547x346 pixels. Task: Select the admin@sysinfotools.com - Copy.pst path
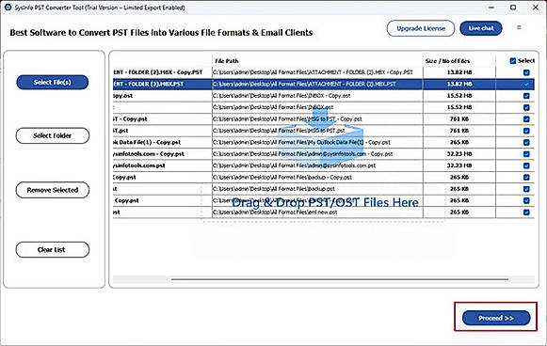point(303,154)
